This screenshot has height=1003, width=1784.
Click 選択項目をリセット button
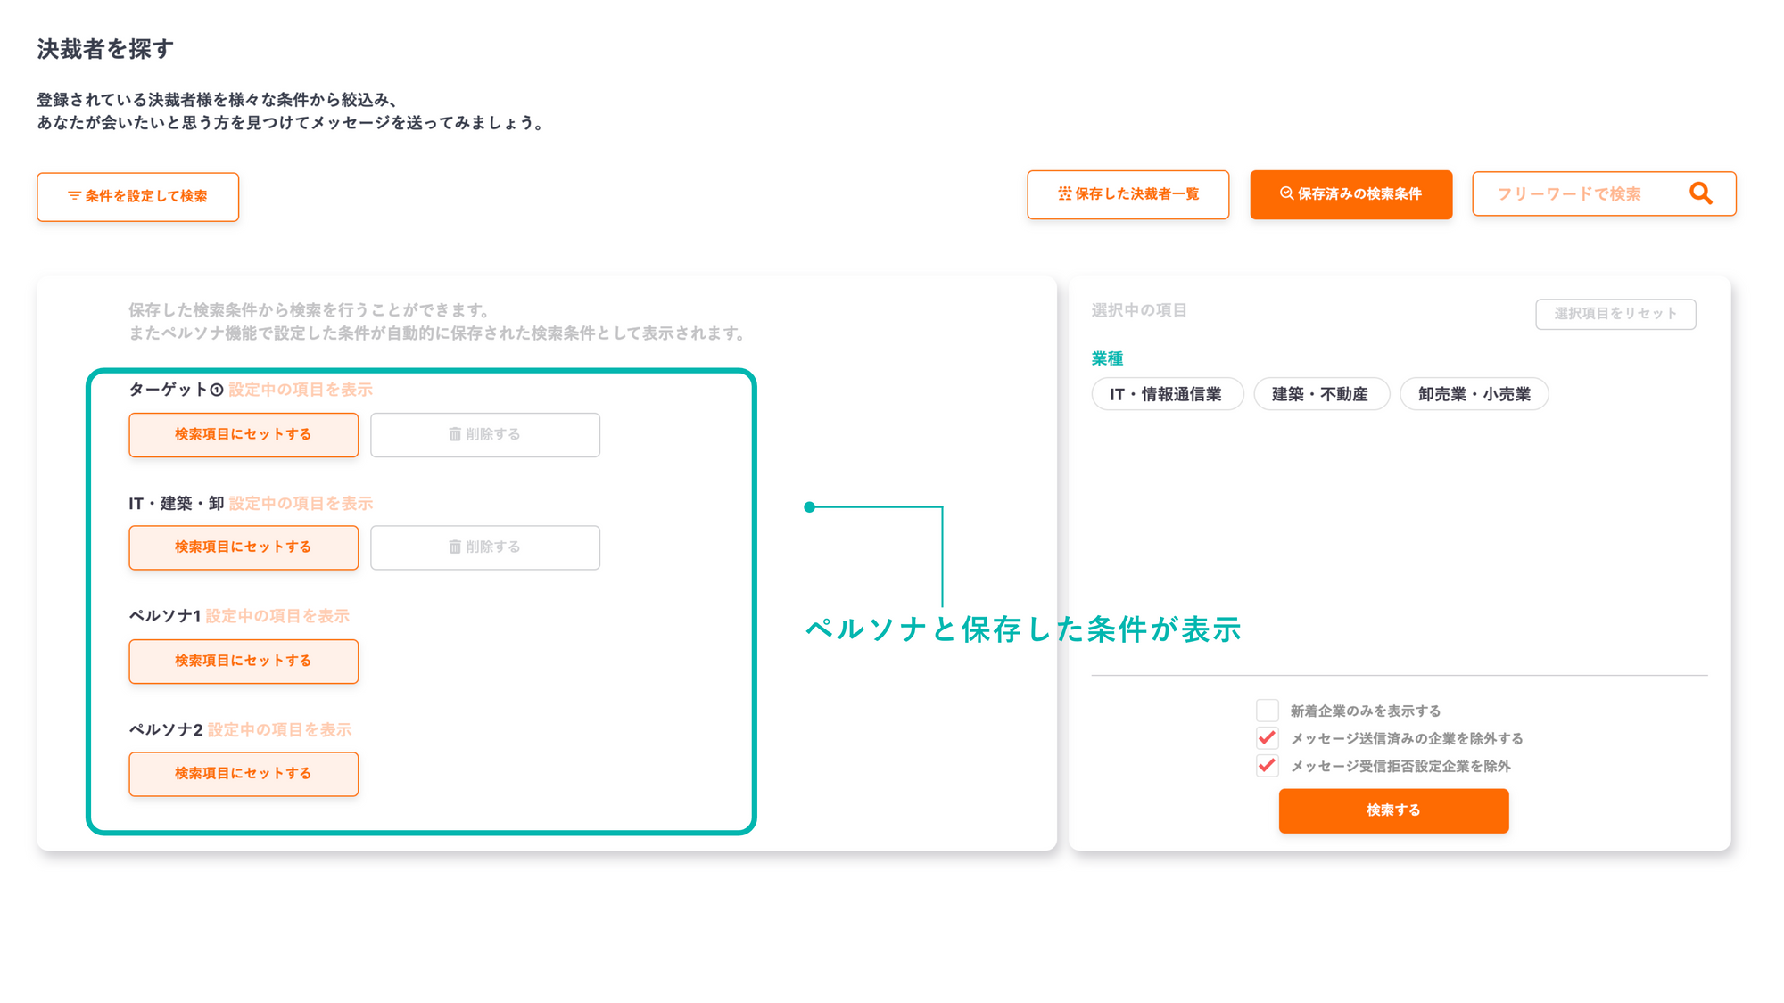[x=1615, y=314]
